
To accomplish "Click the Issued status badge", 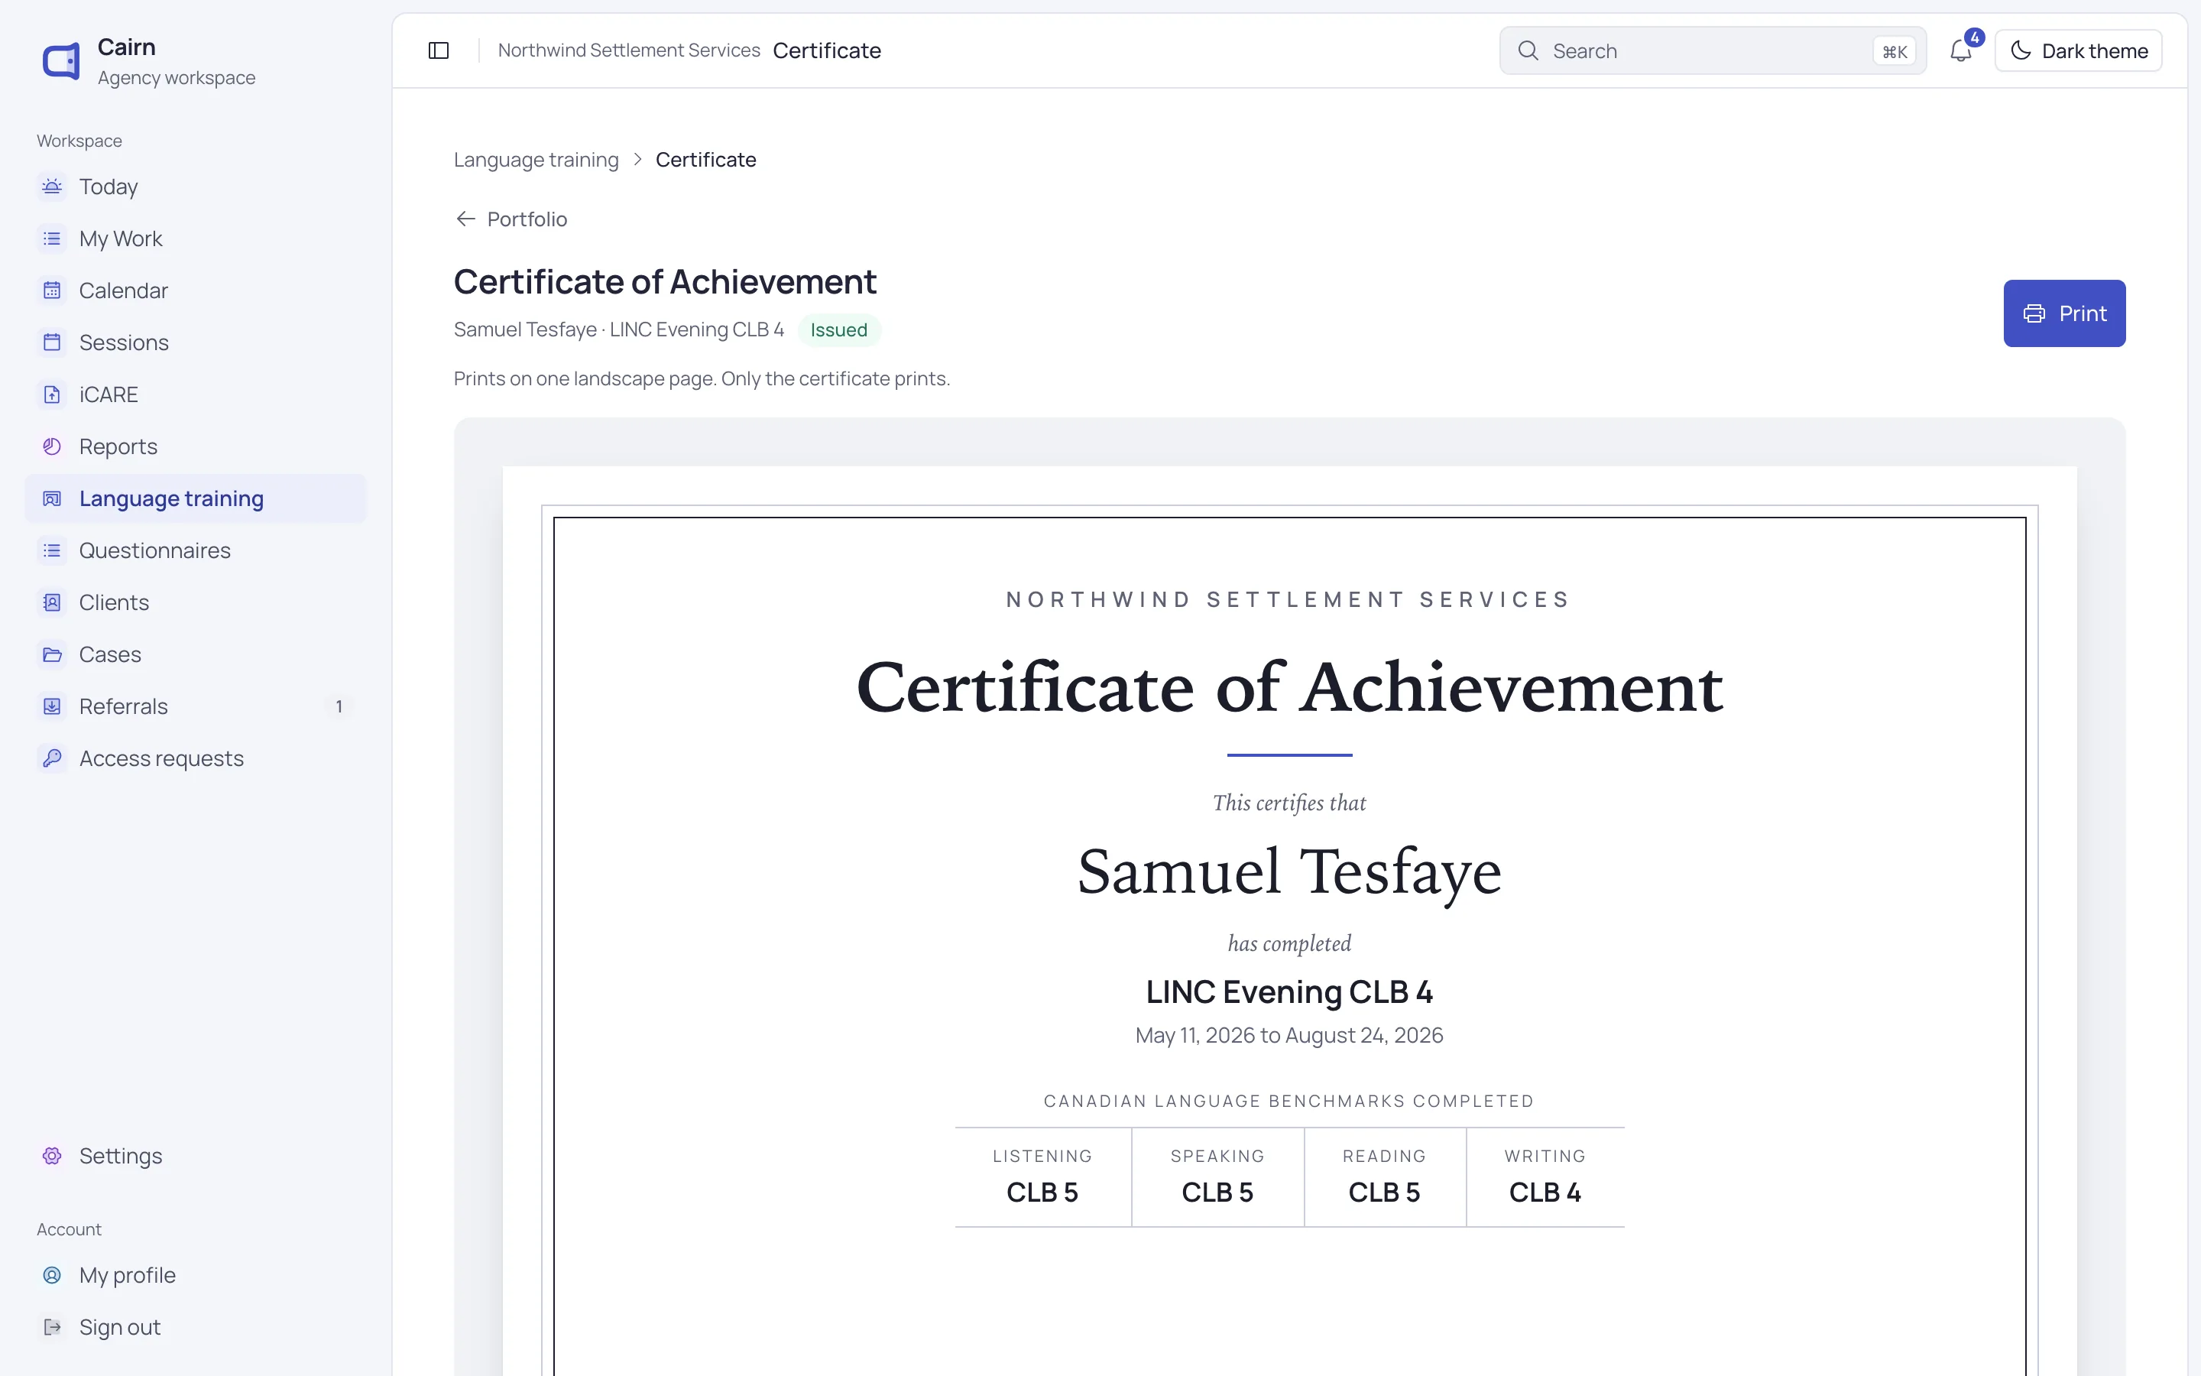I will click(x=838, y=330).
